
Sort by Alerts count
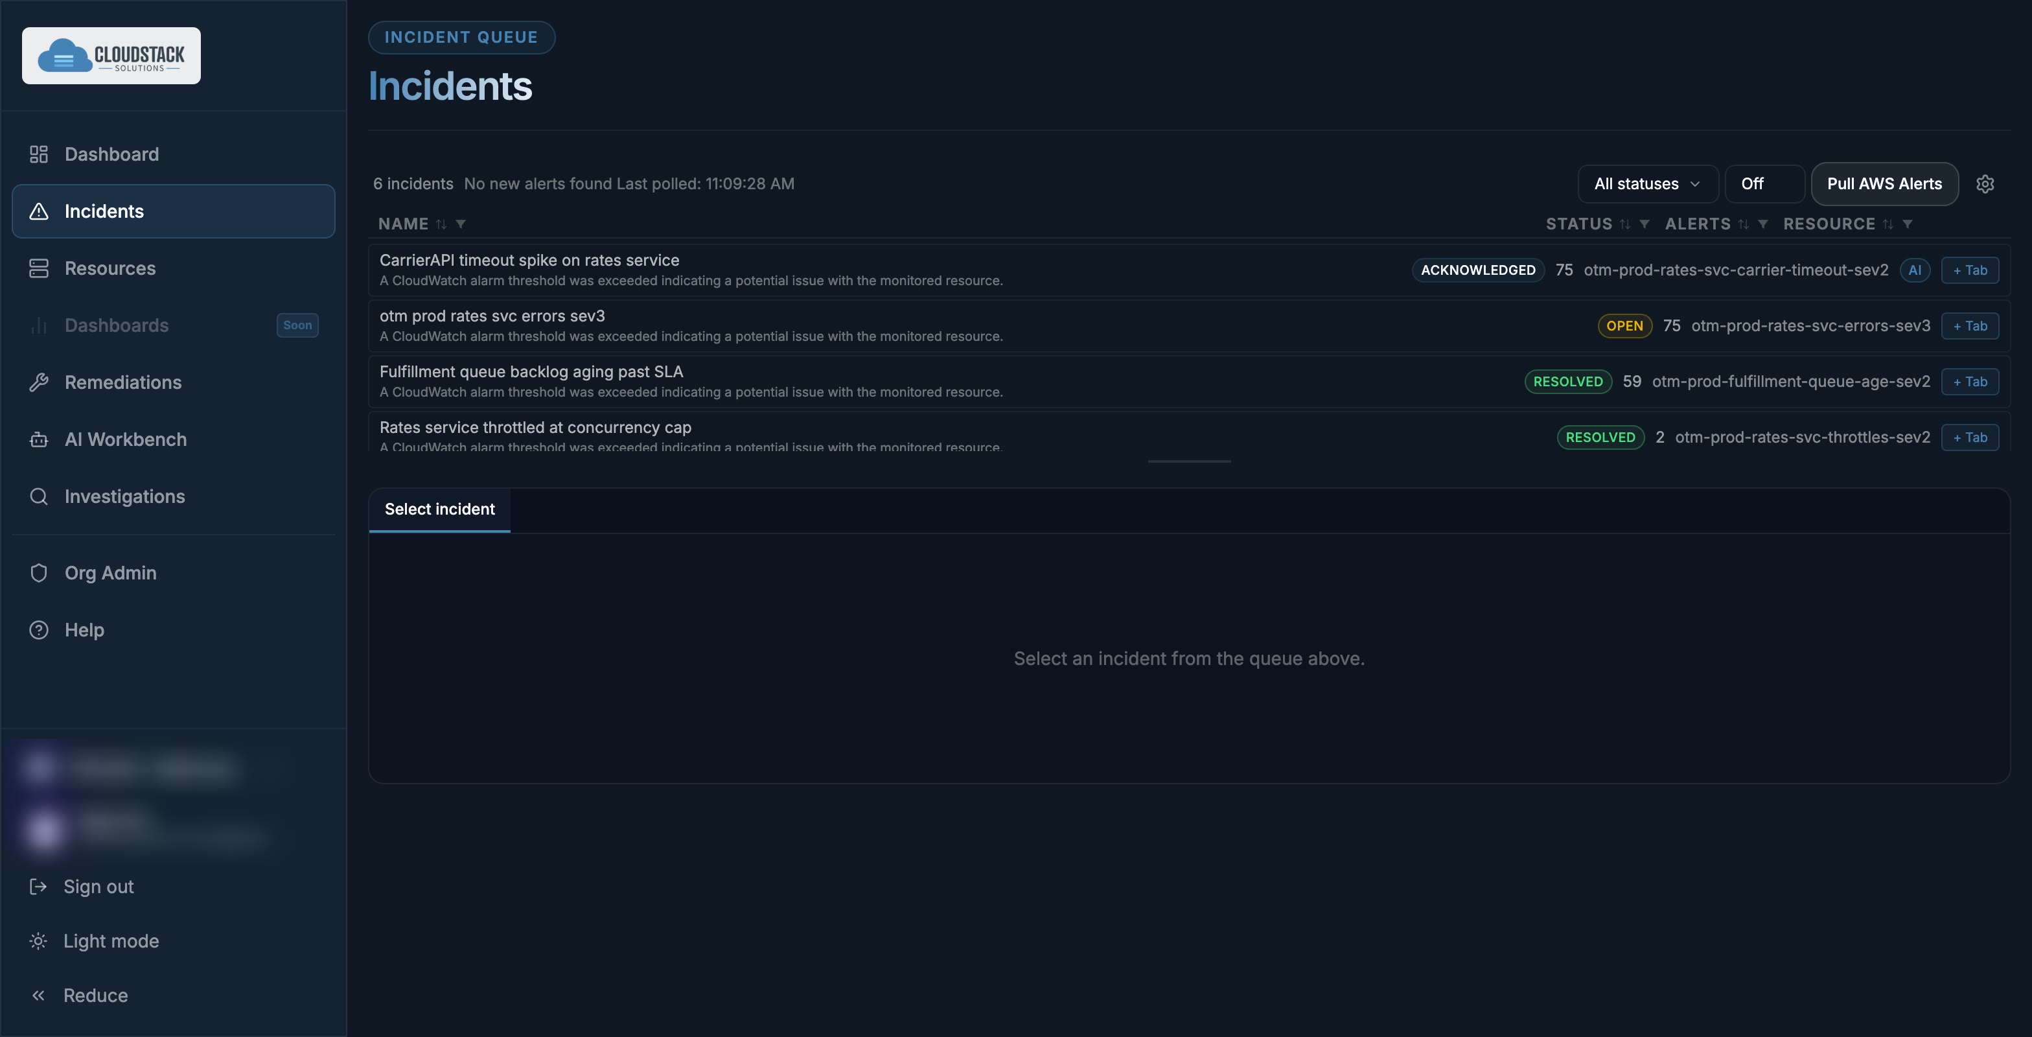click(1743, 224)
